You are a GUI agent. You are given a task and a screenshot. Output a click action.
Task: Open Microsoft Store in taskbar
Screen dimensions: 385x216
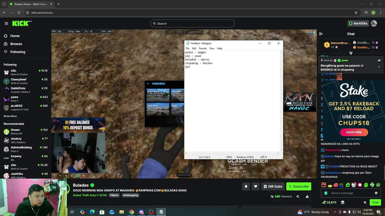pos(102,212)
